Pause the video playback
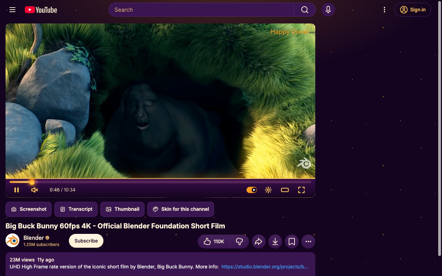Viewport: 442px width, 276px height. coord(17,190)
